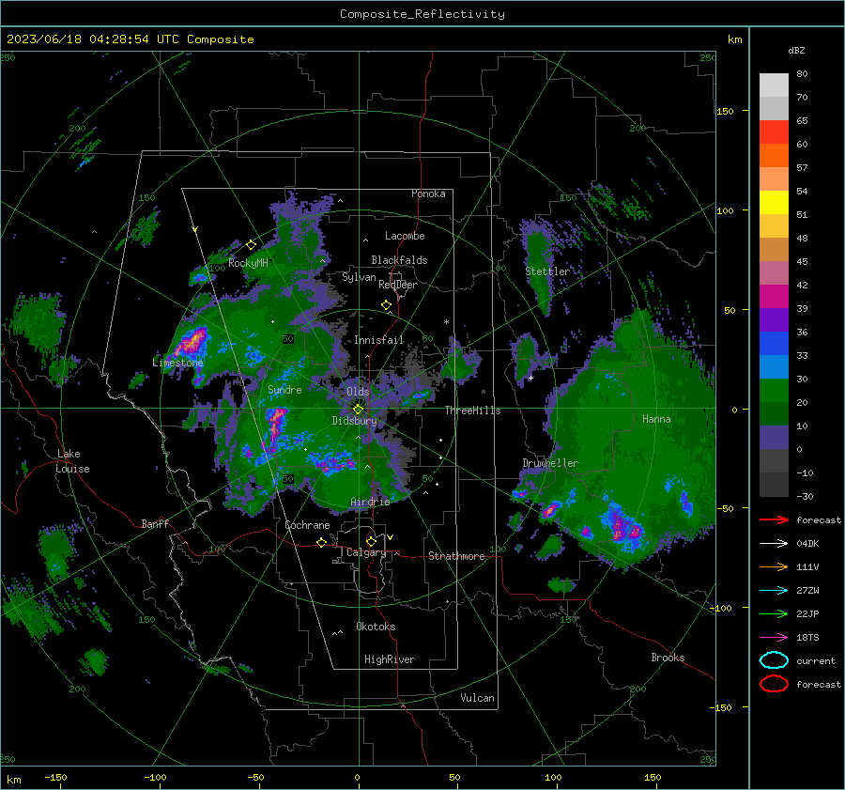Click the green 20 dBZ color swatch
Viewport: 845px width, 790px height.
pyautogui.click(x=774, y=391)
